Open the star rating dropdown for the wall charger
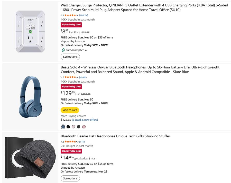Screen dimensions: 231x183 click(x=77, y=15)
